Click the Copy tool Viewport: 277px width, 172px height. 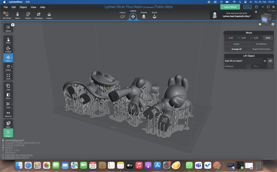[x=8, y=87]
